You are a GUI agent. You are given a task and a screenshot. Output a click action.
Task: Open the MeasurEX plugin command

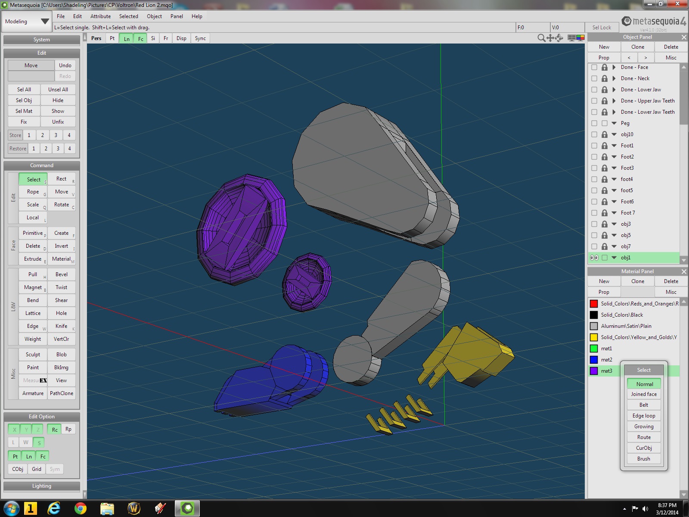click(33, 380)
